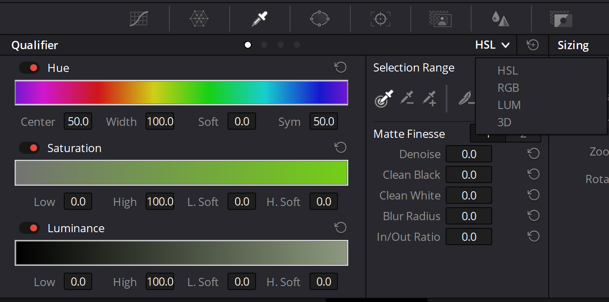Disable the Hue qualifier toggle

point(29,68)
